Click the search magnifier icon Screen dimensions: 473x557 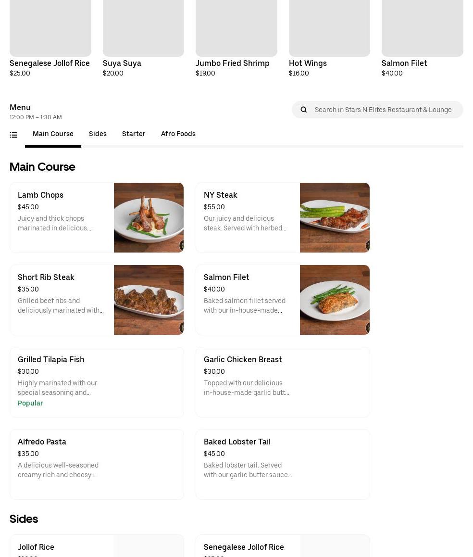(304, 110)
